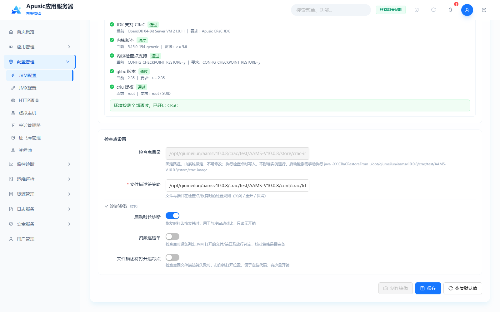
Task: Click the lightning icon beside JVM配置
Action: [13, 76]
